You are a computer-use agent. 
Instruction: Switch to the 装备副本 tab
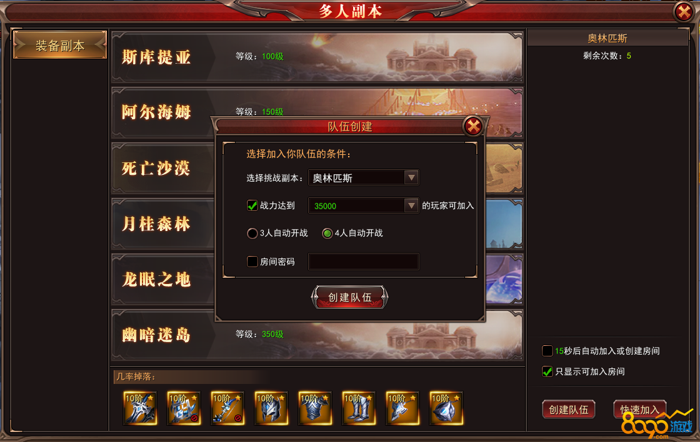tap(60, 45)
